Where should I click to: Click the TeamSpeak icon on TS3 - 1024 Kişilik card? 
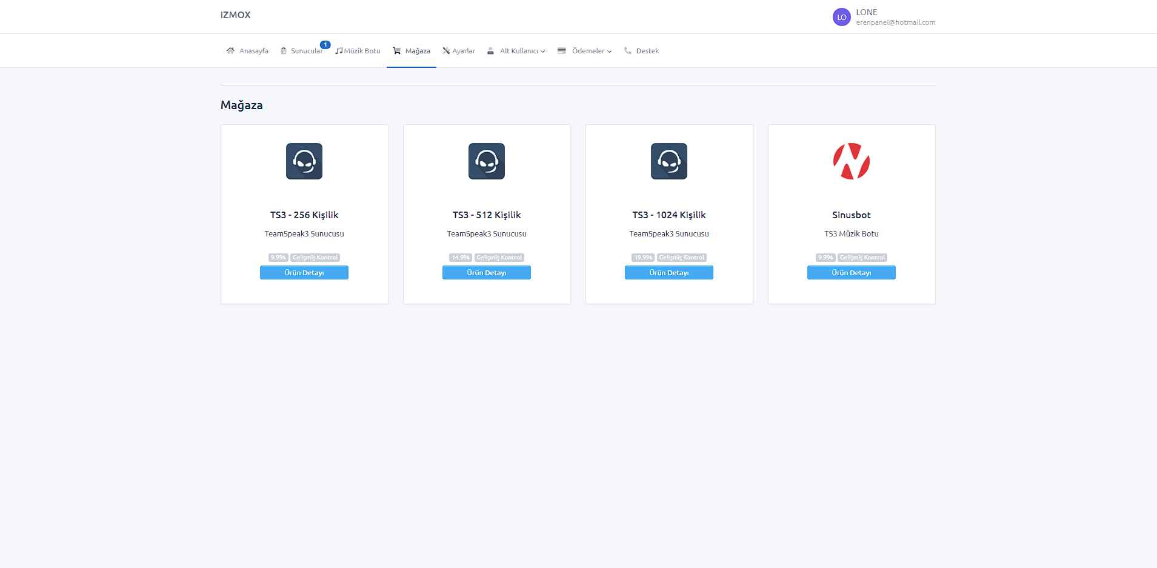point(669,161)
